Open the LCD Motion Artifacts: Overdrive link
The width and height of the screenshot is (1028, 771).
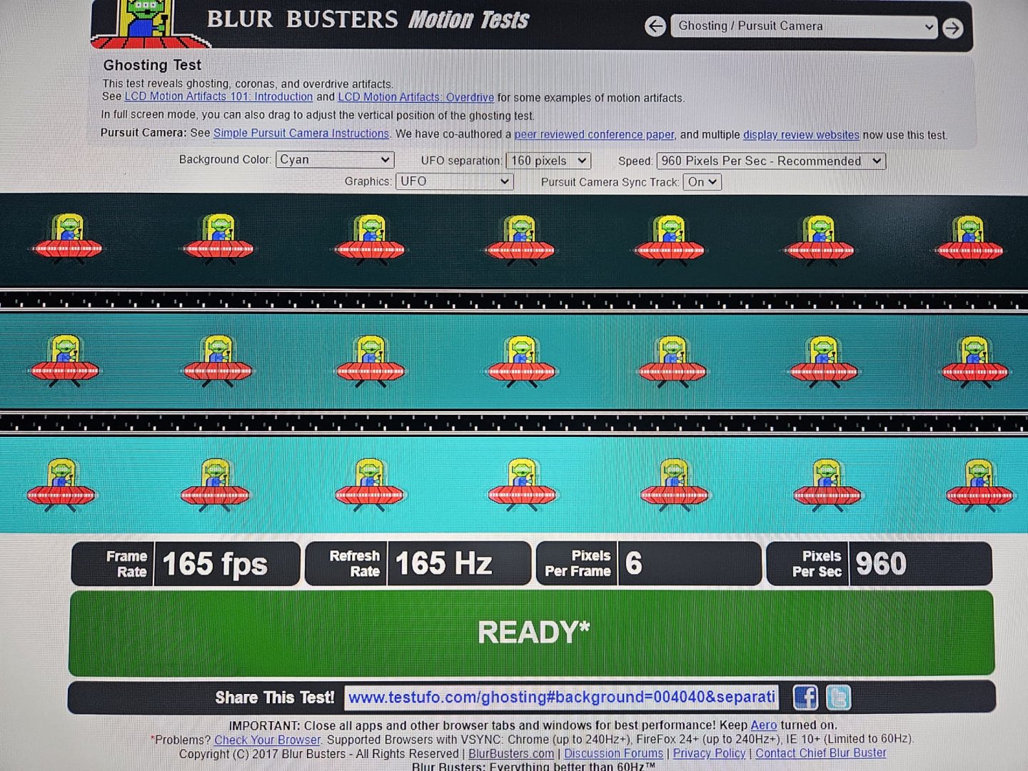pyautogui.click(x=415, y=97)
